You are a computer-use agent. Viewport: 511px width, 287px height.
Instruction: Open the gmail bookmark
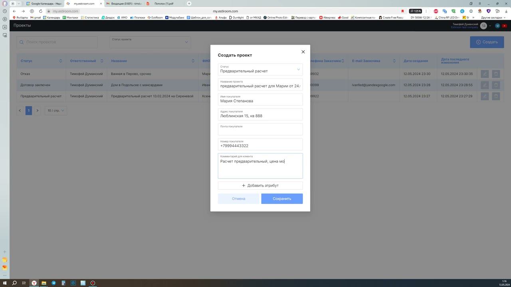36,18
